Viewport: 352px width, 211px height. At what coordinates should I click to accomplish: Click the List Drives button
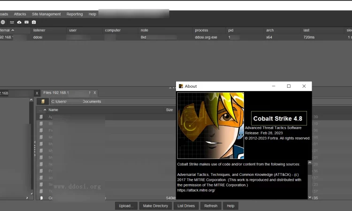[x=186, y=206]
